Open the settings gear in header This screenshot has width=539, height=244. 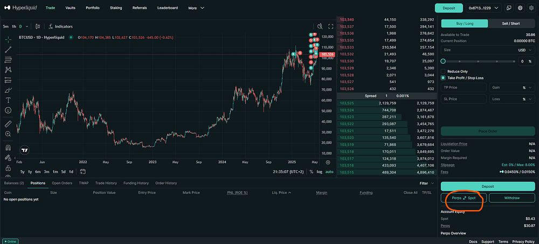click(531, 8)
